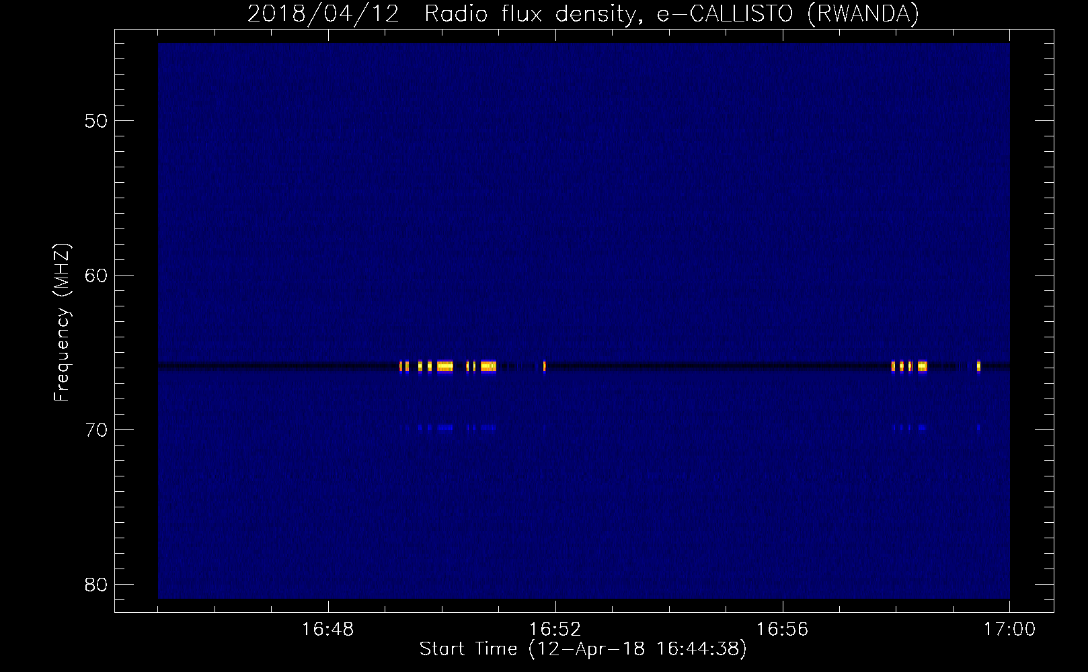Click the 'Start Time (12-Apr-18 16:44:38)' axis label
The width and height of the screenshot is (1088, 672).
(x=583, y=649)
